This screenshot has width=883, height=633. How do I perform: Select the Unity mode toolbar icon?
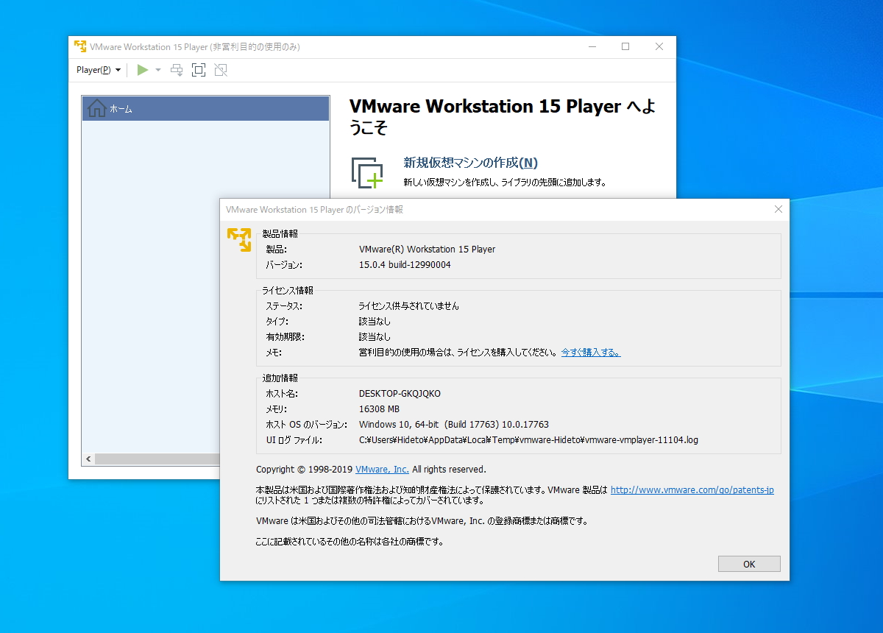[220, 70]
